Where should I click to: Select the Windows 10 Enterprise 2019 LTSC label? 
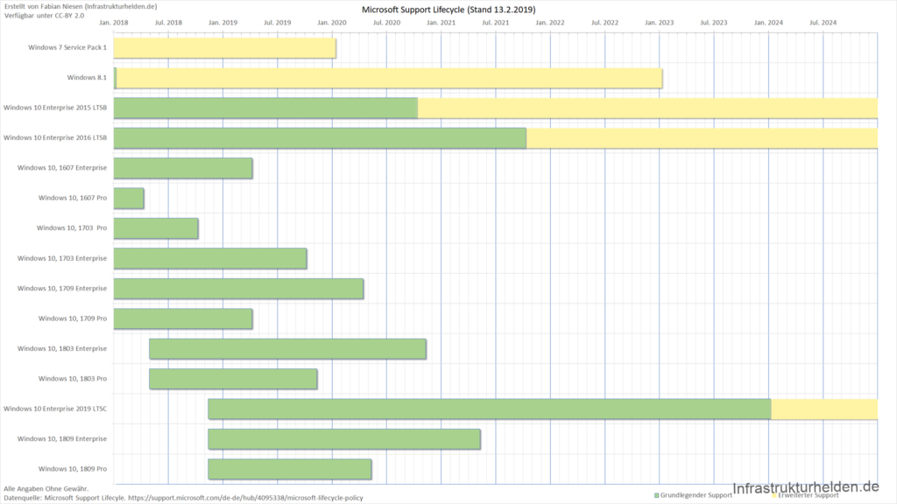coord(55,409)
